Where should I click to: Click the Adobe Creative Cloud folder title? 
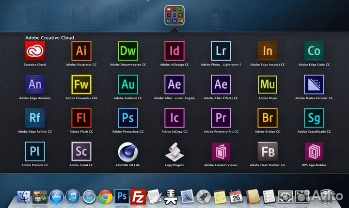[x=49, y=38]
